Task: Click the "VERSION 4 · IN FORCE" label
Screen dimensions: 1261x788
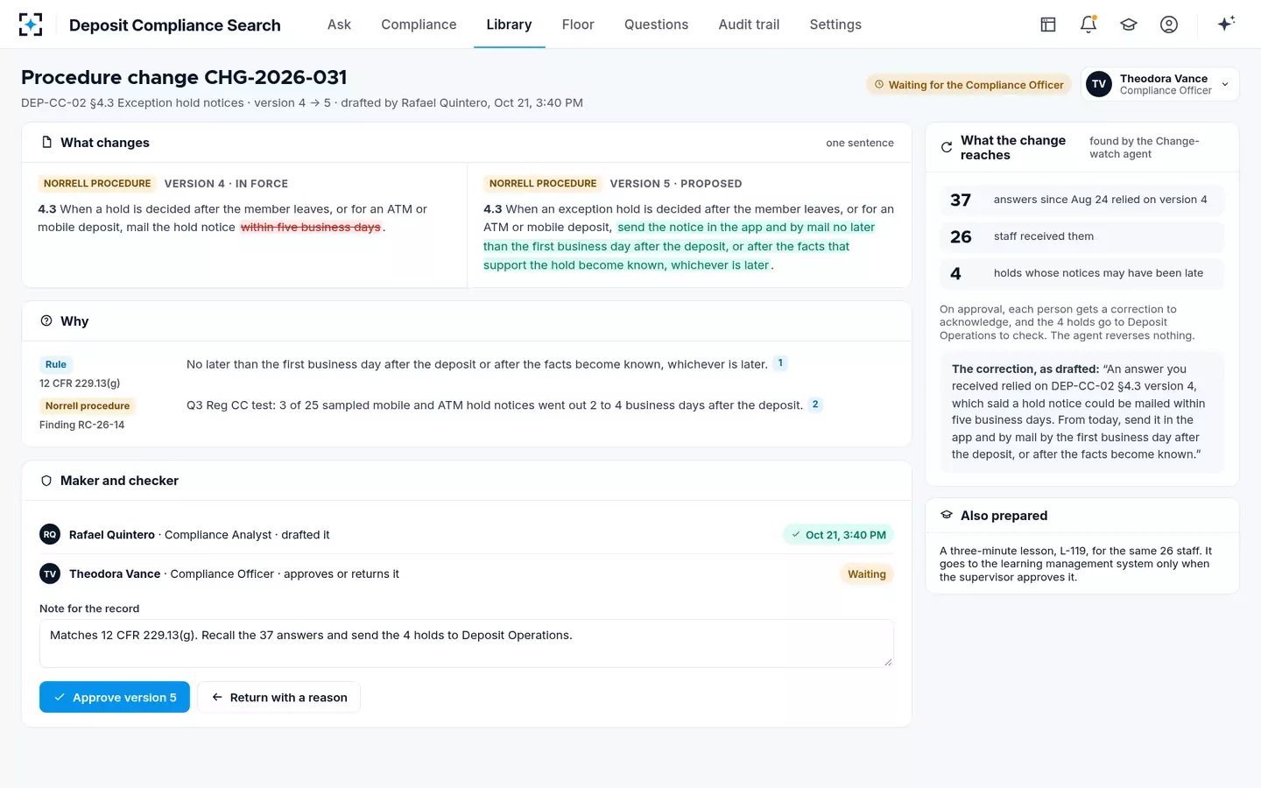Action: [226, 184]
